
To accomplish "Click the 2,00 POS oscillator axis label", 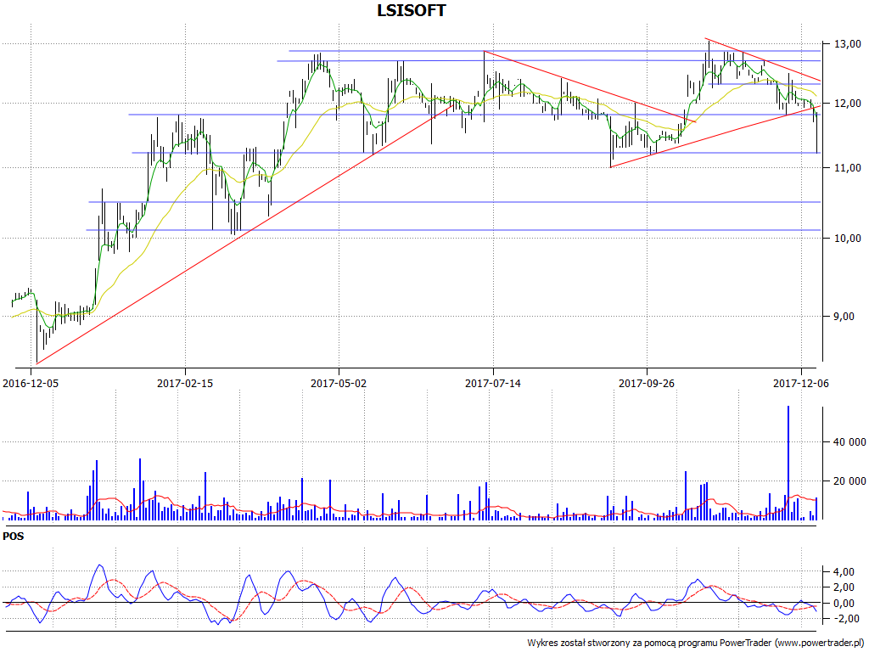I will pos(843,587).
